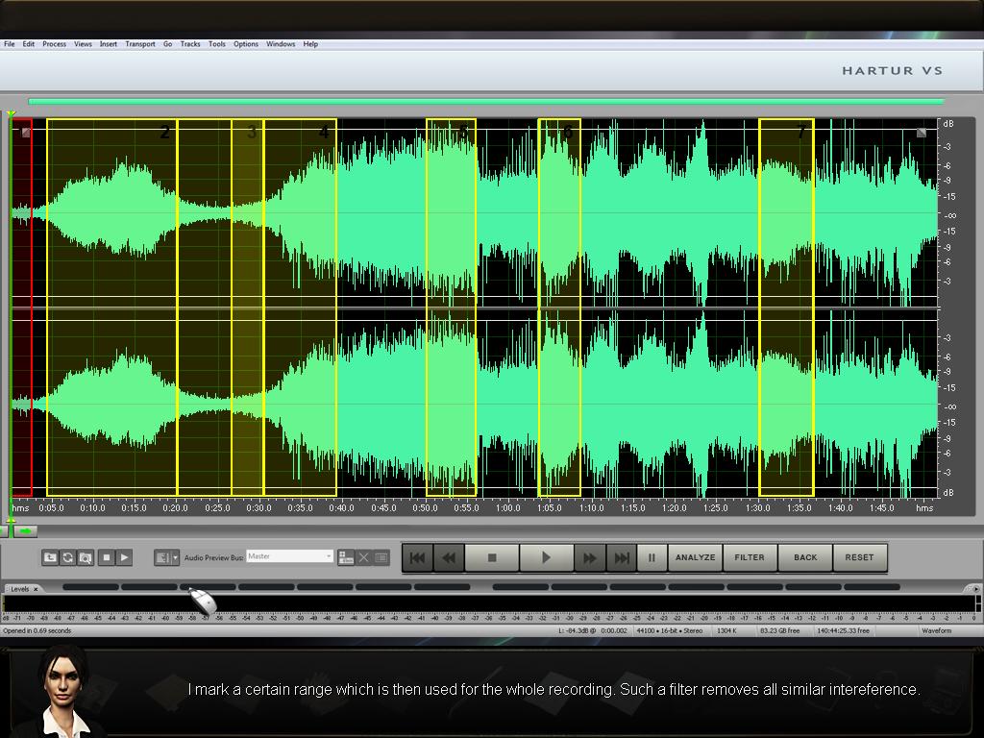Click the small stop preview icon
This screenshot has height=738, width=984.
[107, 557]
